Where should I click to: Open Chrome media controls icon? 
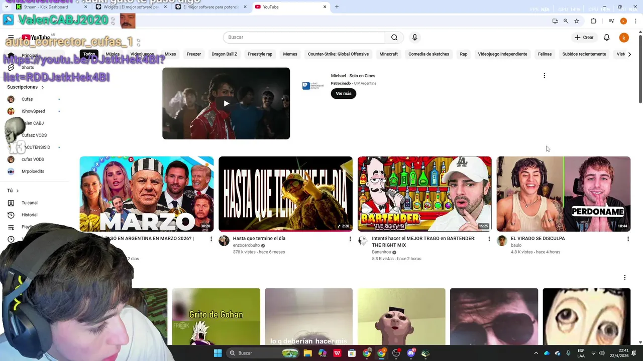click(611, 21)
